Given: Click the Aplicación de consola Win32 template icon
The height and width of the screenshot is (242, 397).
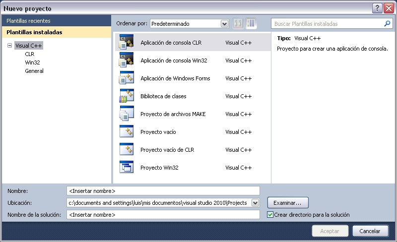Looking at the screenshot, I should click(127, 60).
